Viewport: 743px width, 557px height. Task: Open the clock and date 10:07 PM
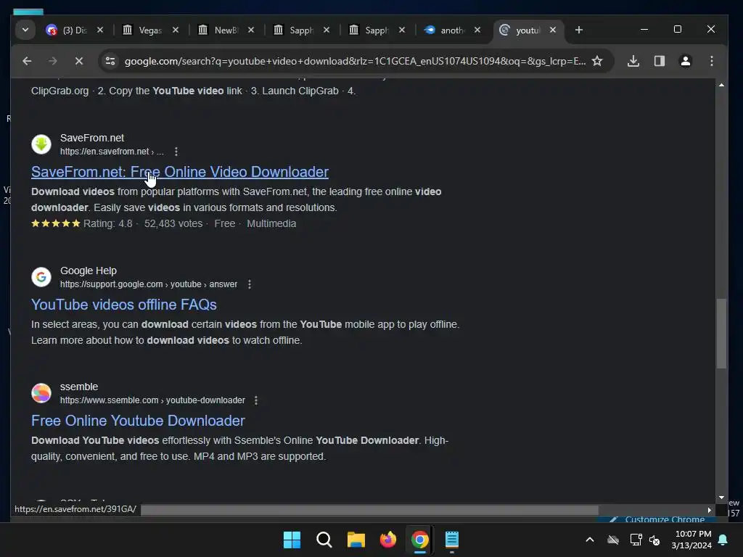[691, 540]
